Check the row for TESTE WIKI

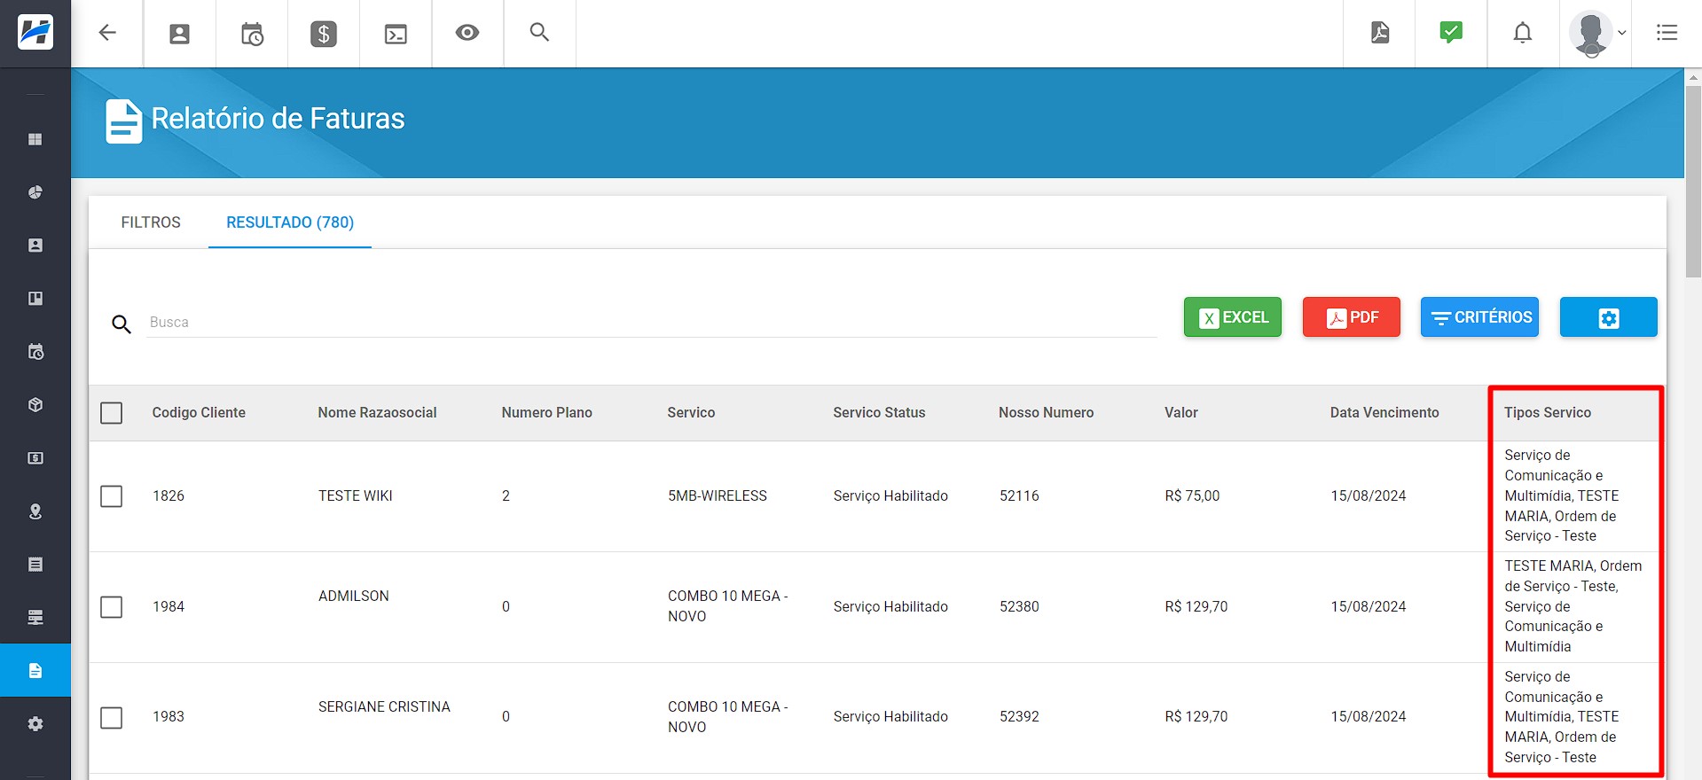point(112,496)
